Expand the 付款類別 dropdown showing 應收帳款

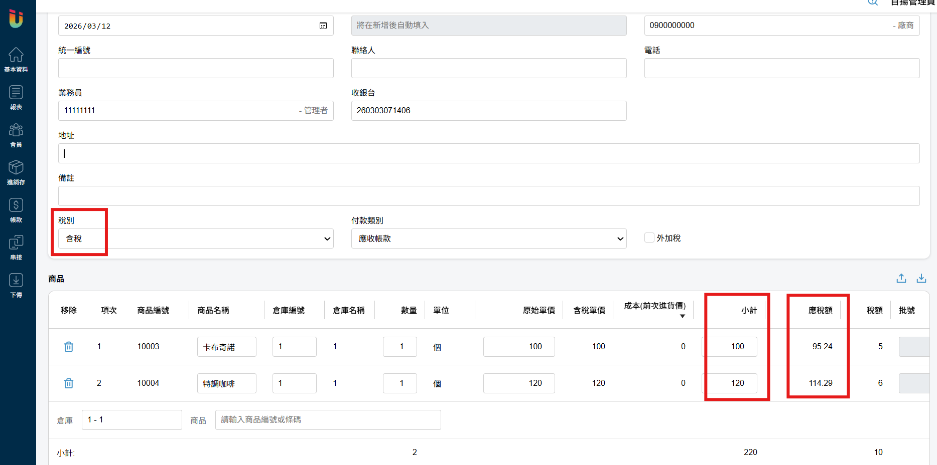pyautogui.click(x=488, y=239)
